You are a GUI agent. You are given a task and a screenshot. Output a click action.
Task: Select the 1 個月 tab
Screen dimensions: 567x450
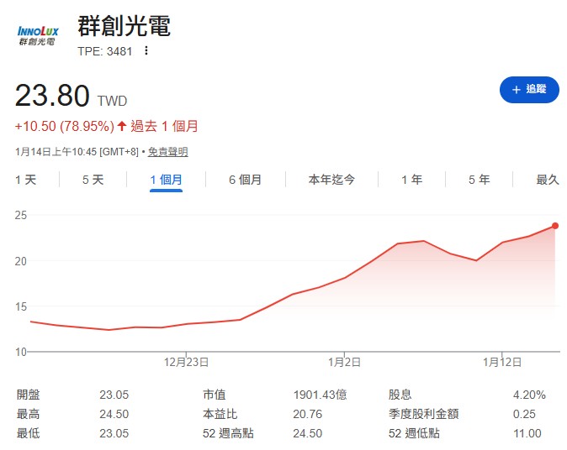pos(166,180)
